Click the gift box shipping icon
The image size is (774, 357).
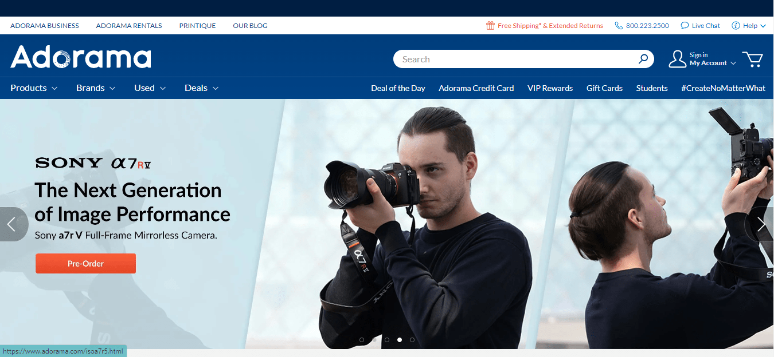490,25
